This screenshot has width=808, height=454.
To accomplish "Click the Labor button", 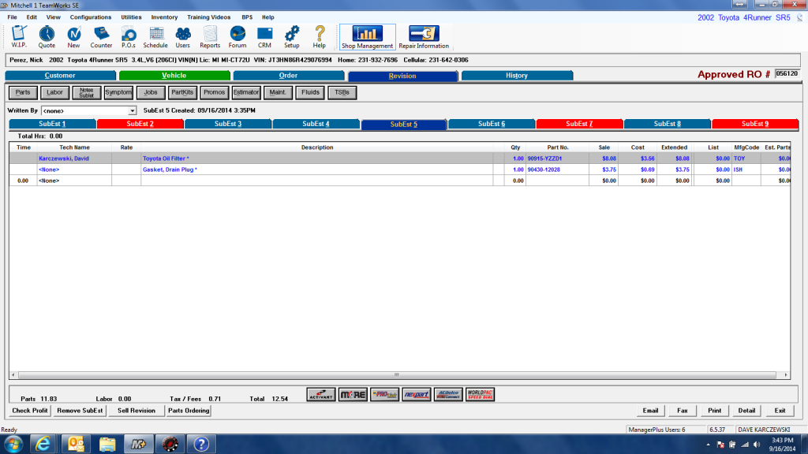I will pos(54,93).
